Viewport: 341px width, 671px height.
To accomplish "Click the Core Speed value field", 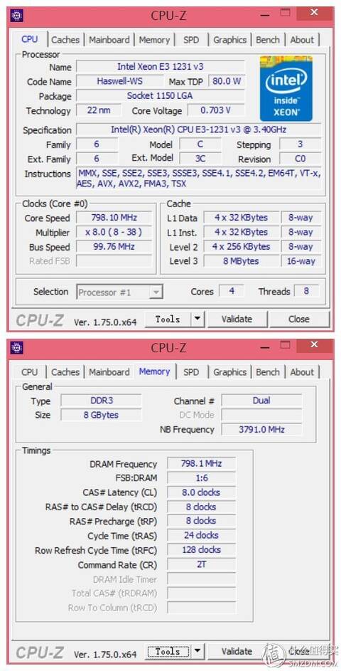I will (114, 218).
